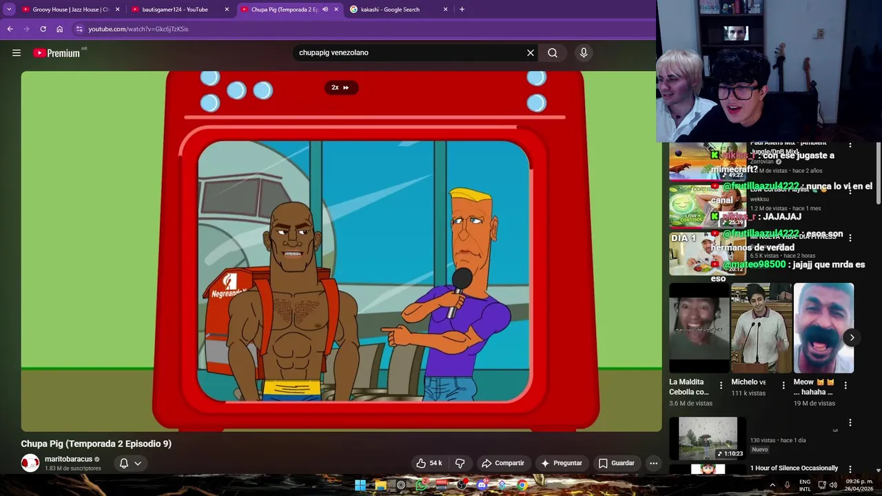Screen dimensions: 882x496
Task: Open browser home page icon
Action: pos(60,29)
